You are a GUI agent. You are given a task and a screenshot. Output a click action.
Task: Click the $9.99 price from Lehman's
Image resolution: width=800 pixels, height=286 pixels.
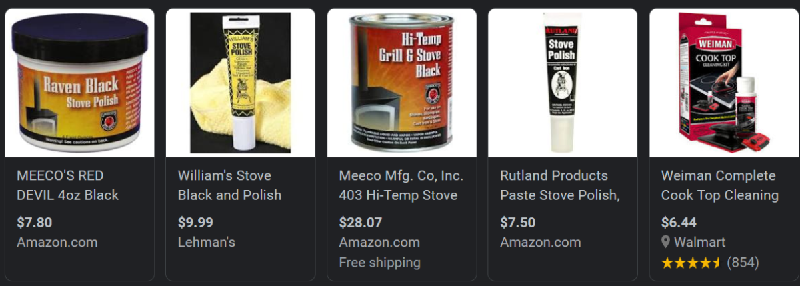(x=196, y=223)
